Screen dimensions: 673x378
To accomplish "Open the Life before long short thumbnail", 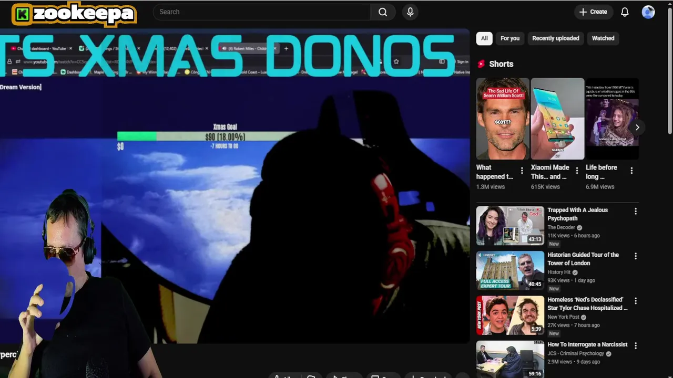I will tap(612, 119).
